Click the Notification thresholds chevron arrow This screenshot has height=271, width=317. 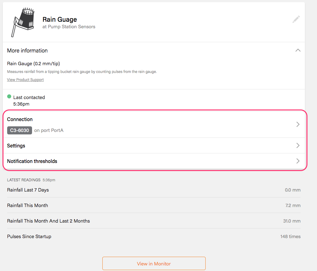point(298,161)
